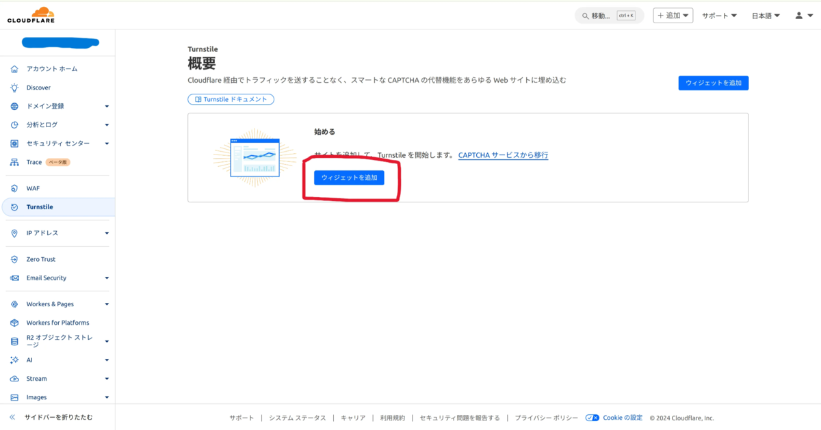Screen dimensions: 821x430
Task: Open Turnstile ドキュメント link button
Action: pos(231,100)
